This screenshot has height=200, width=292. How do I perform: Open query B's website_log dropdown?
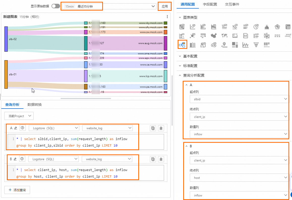107,159
